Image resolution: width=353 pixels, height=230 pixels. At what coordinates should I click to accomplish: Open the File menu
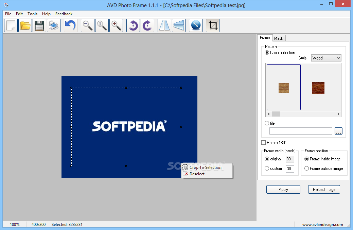[8, 14]
